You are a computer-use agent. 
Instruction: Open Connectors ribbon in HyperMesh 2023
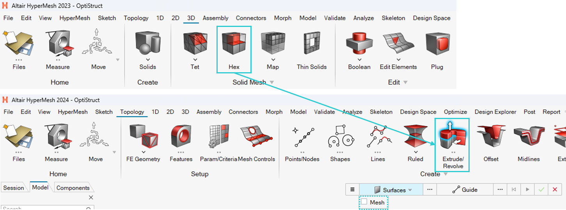[x=251, y=18]
